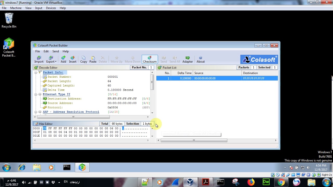The image size is (333, 187).
Task: Select the Ethernet Type II header
Action: (x=56, y=94)
